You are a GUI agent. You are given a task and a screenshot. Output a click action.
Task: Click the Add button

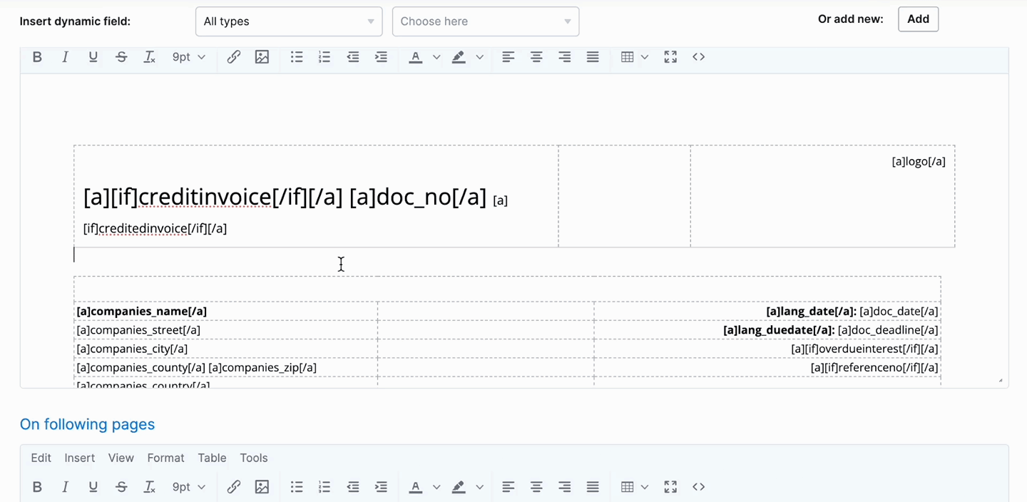click(x=918, y=19)
